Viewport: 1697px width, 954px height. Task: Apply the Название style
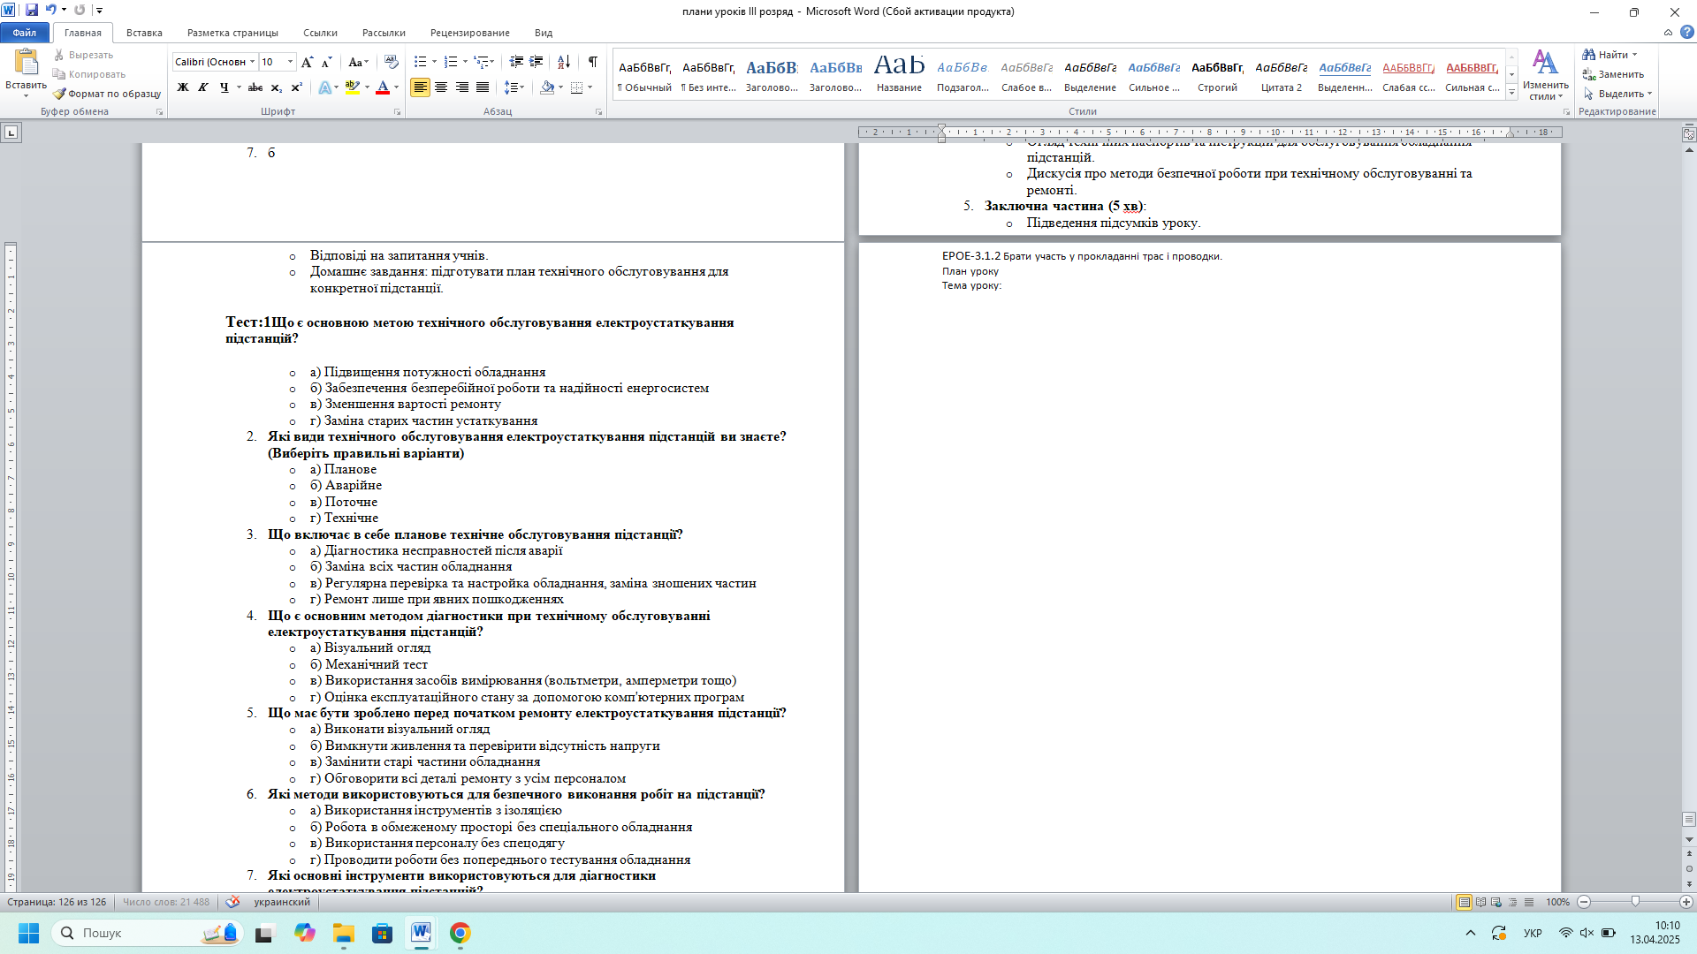(899, 74)
